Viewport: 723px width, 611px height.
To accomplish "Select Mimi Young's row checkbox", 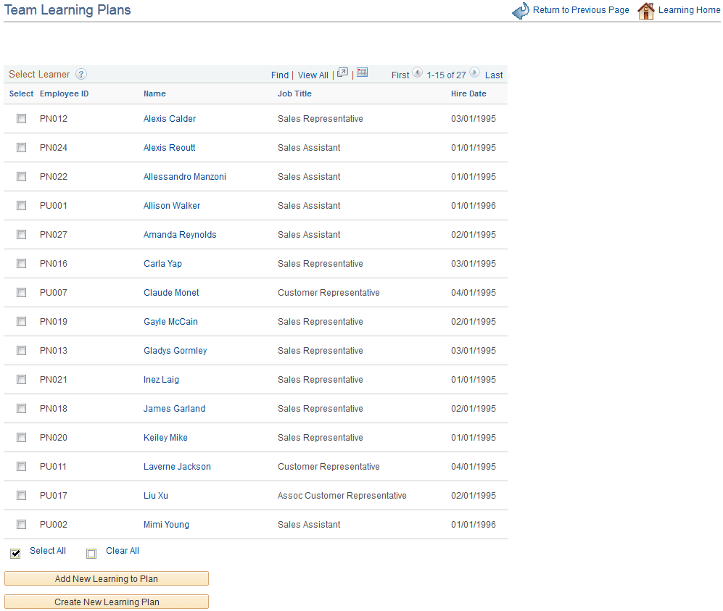I will tap(21, 524).
